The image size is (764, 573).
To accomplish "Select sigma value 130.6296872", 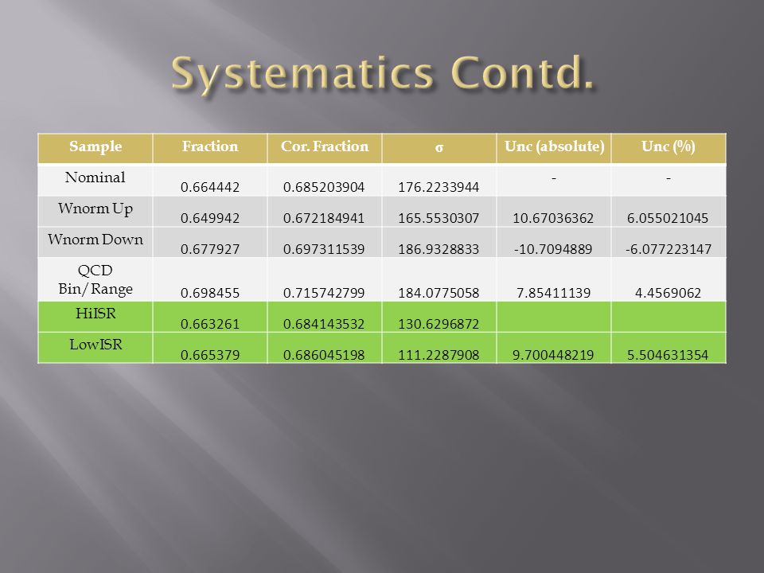I will (x=439, y=324).
